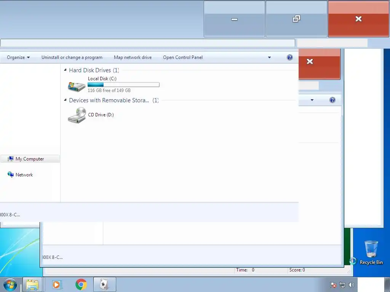Open Google Chrome from the taskbar

81,284
